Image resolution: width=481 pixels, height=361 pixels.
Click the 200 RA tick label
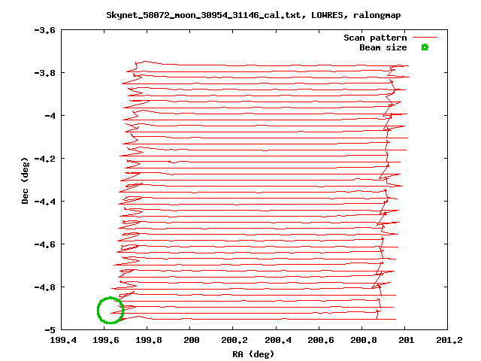click(192, 340)
